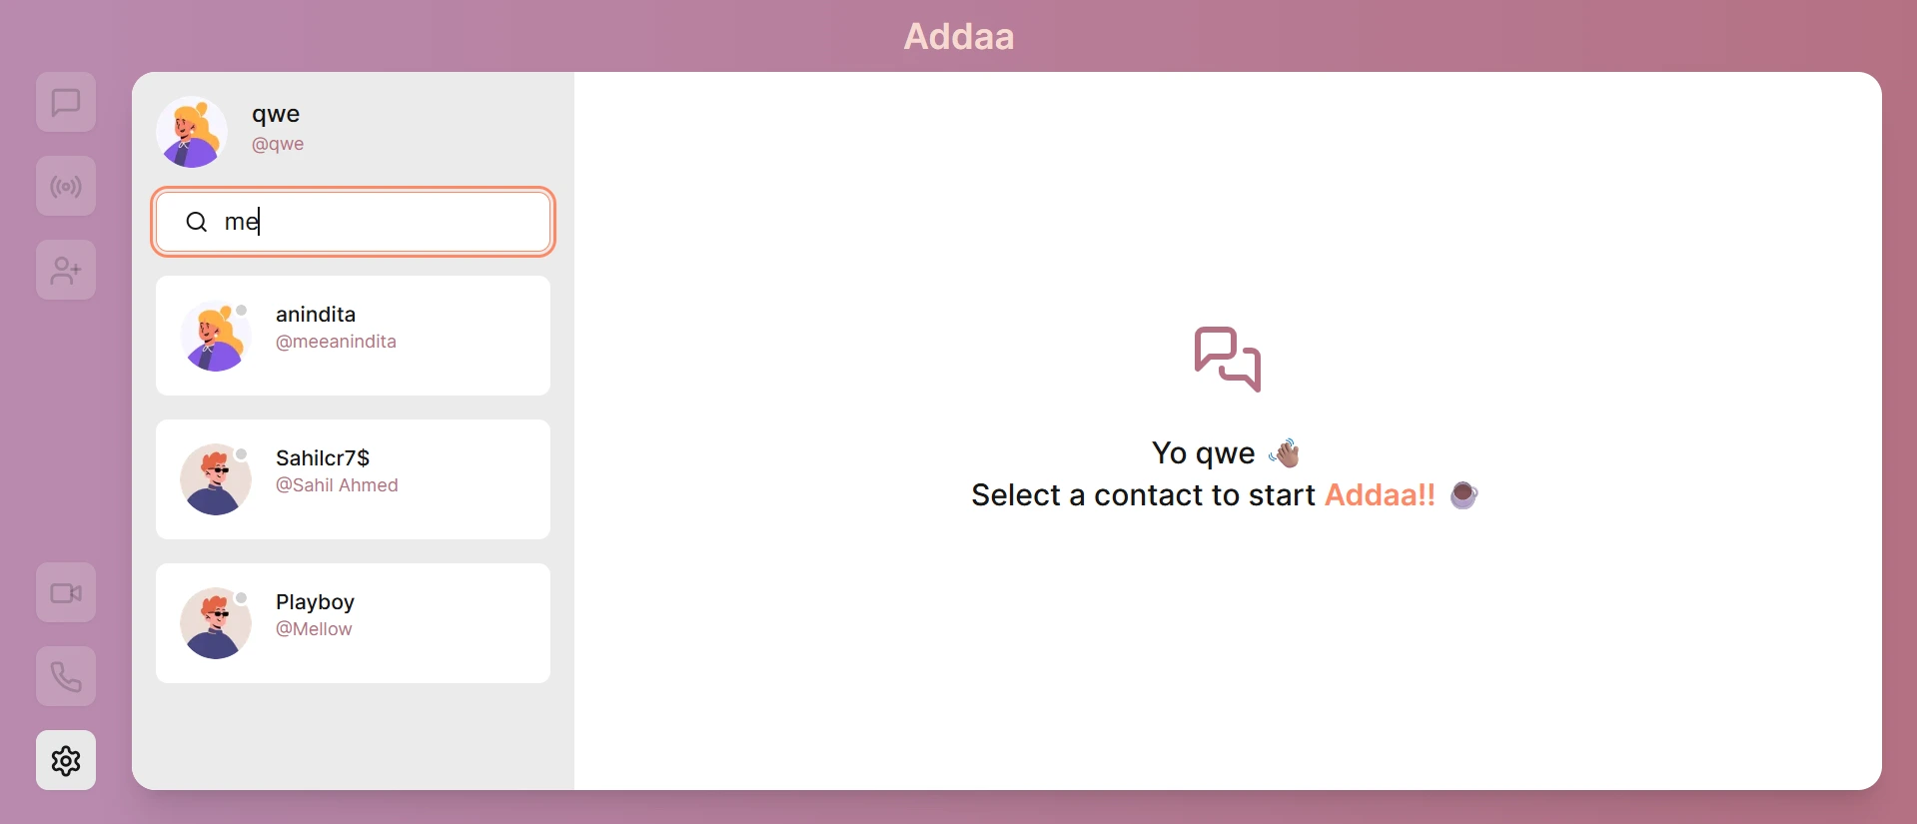This screenshot has height=824, width=1917.
Task: Click Playboy's status indicator dot
Action: 242,597
